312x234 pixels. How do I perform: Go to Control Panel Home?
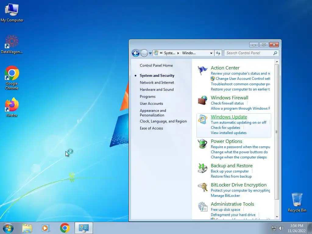tap(156, 66)
